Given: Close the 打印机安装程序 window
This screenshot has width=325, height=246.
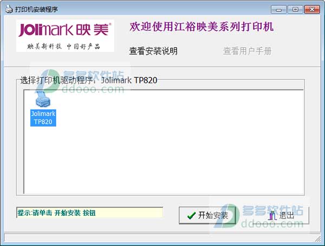Looking at the screenshot, I should tap(312, 10).
